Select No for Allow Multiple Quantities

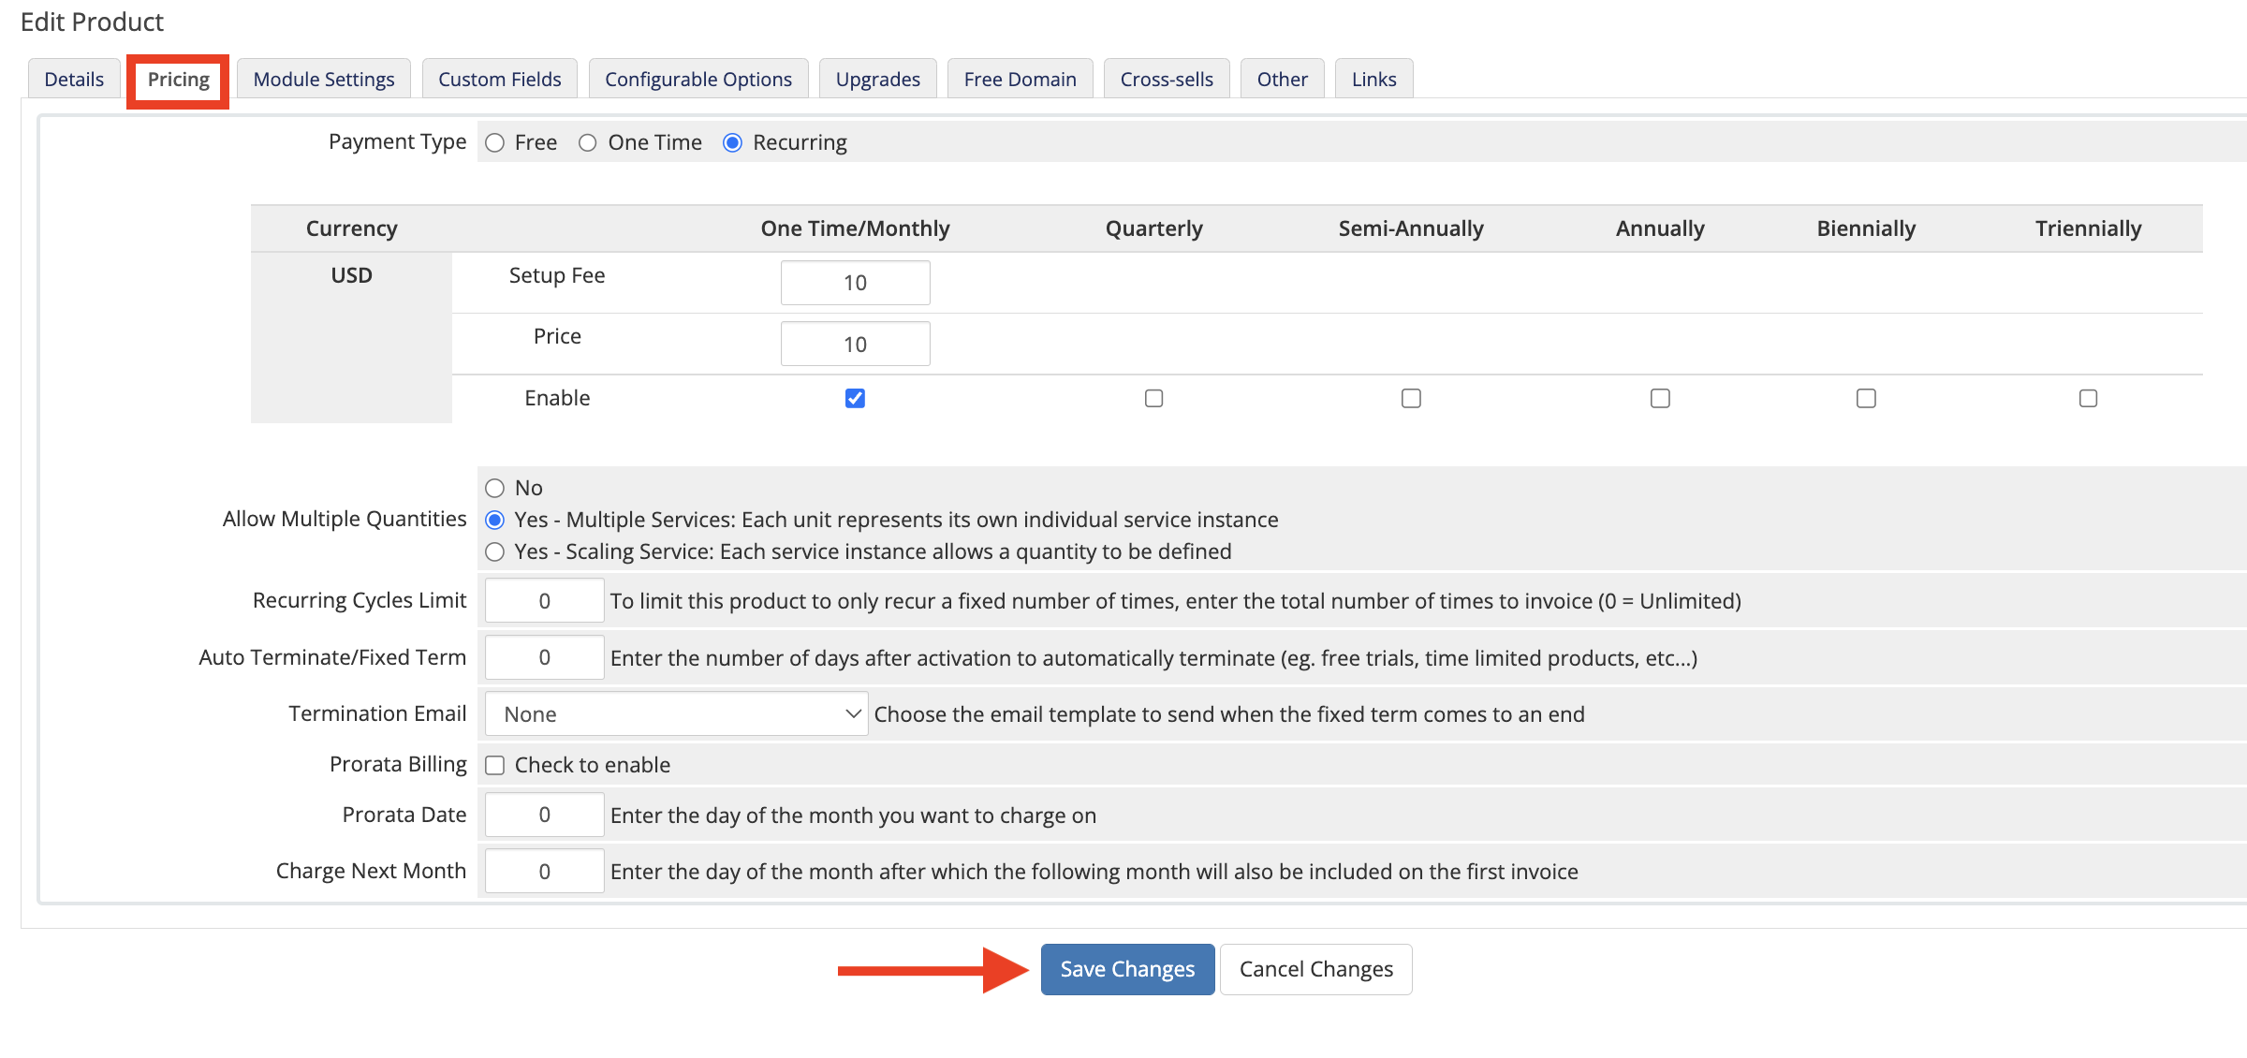point(495,488)
